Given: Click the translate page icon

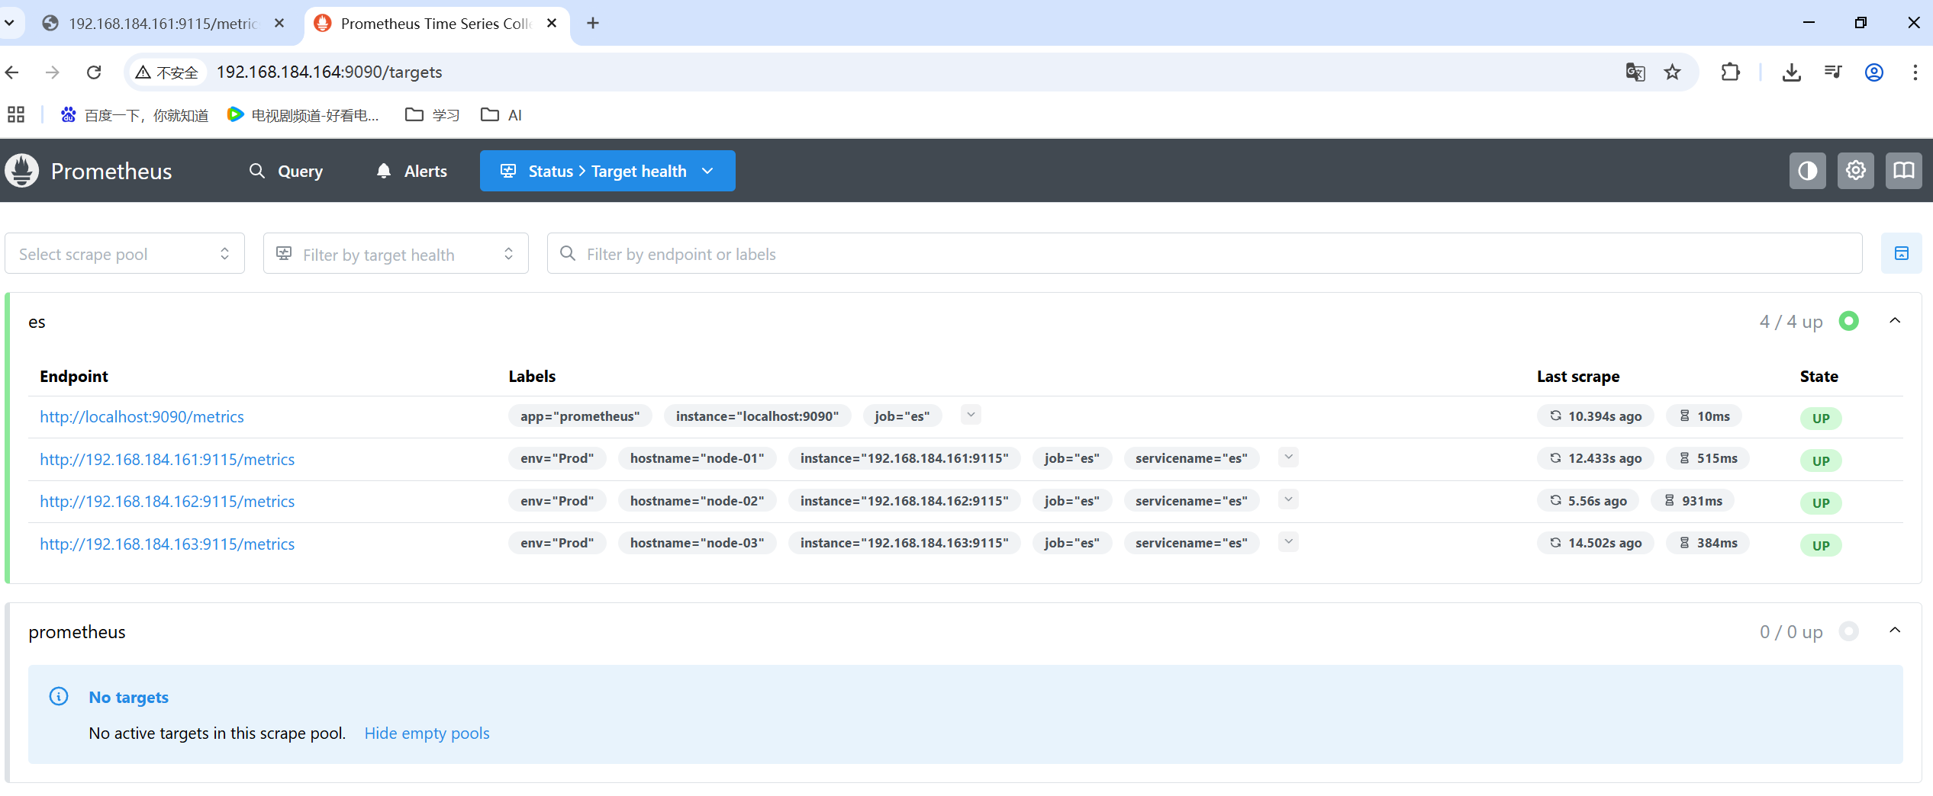Looking at the screenshot, I should (x=1635, y=72).
